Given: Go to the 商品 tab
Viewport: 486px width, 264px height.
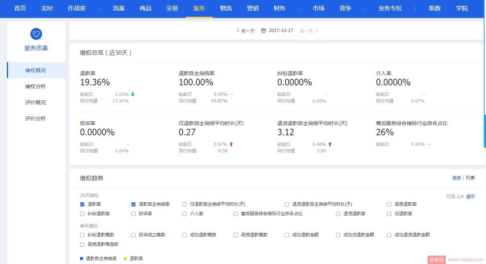Looking at the screenshot, I should 145,8.
